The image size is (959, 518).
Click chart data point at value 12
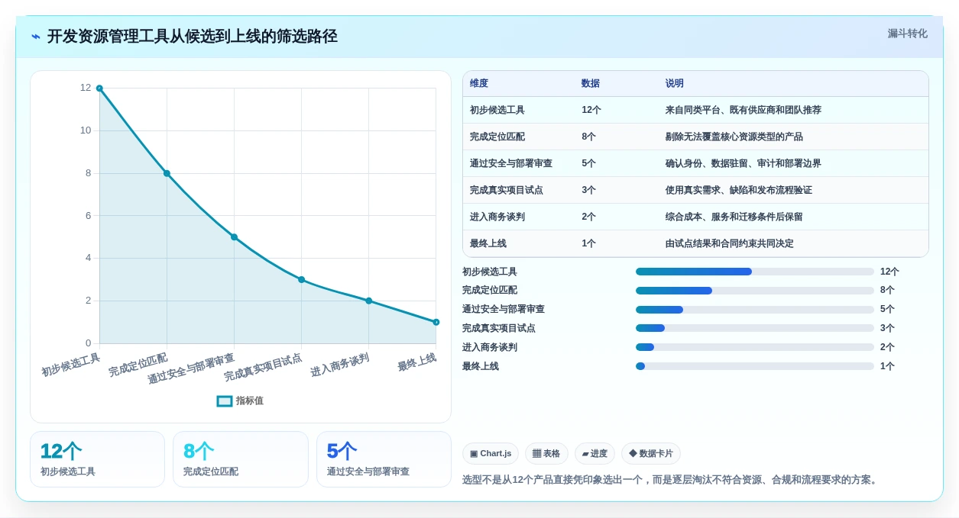[99, 88]
